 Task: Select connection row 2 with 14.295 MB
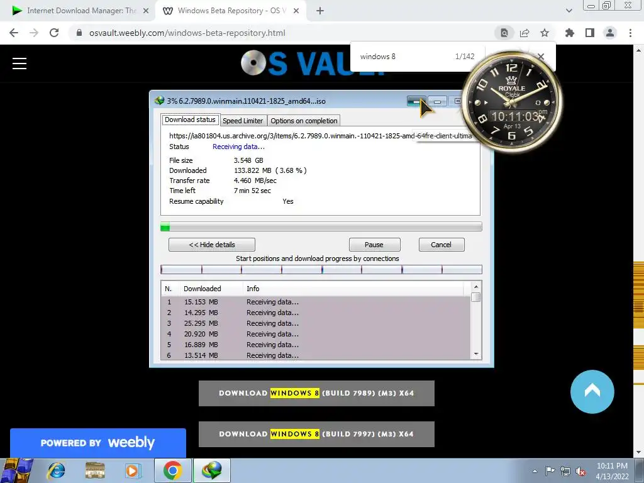[x=316, y=313]
